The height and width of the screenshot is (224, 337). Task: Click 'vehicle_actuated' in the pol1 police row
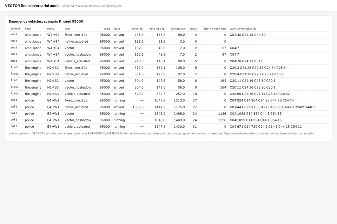click(x=77, y=127)
